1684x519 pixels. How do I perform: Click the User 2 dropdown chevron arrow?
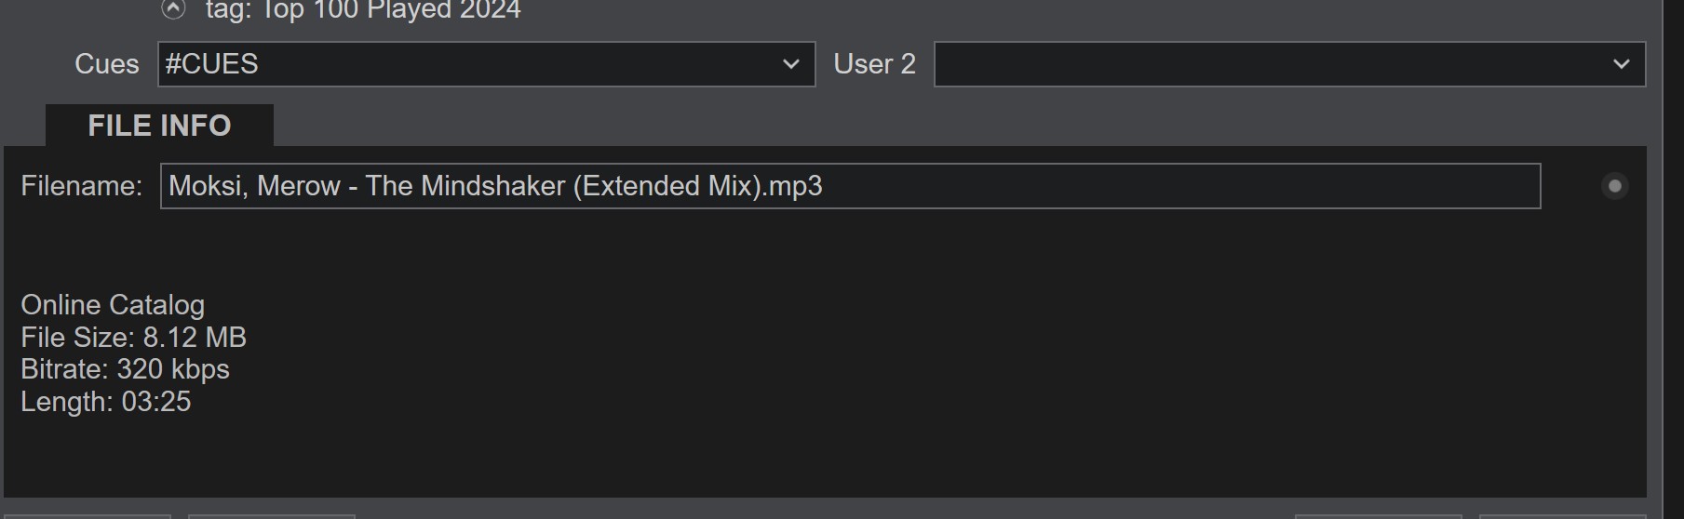[1622, 64]
